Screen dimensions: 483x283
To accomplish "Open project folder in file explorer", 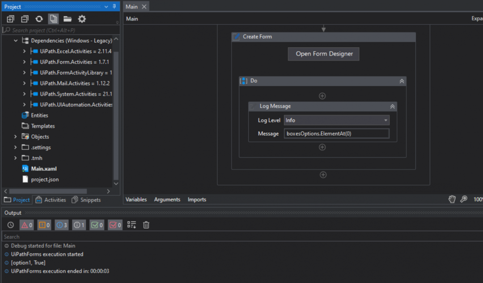I will pos(67,19).
